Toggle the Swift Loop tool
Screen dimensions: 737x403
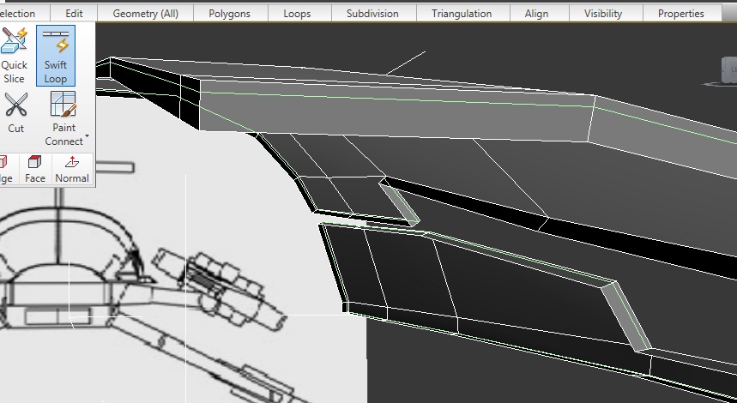(x=56, y=55)
